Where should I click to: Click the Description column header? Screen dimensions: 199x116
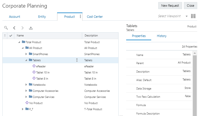[100, 36]
